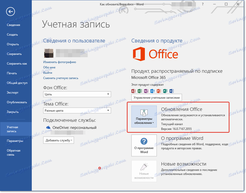The width and height of the screenshot is (246, 193).
Task: Choose Сохранить in the sidebar
Action: [14, 54]
